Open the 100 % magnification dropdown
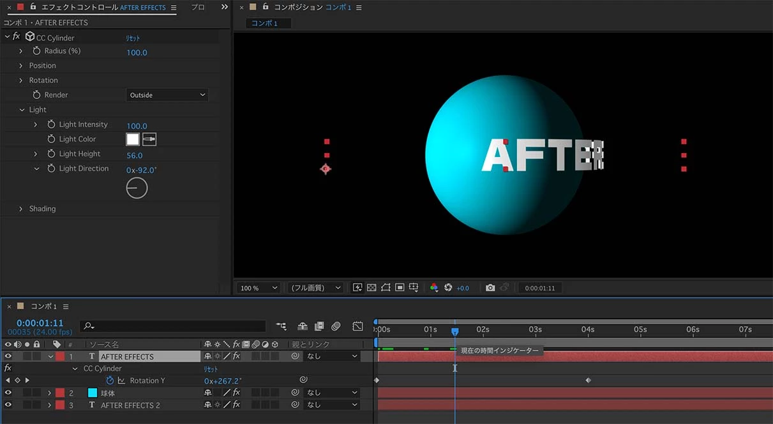Viewport: 773px width, 424px height. click(259, 288)
